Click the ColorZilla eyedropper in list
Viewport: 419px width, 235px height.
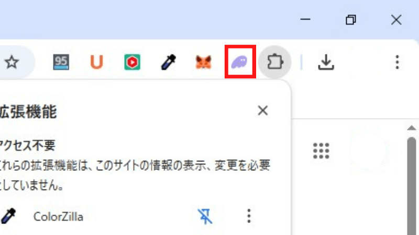click(8, 216)
